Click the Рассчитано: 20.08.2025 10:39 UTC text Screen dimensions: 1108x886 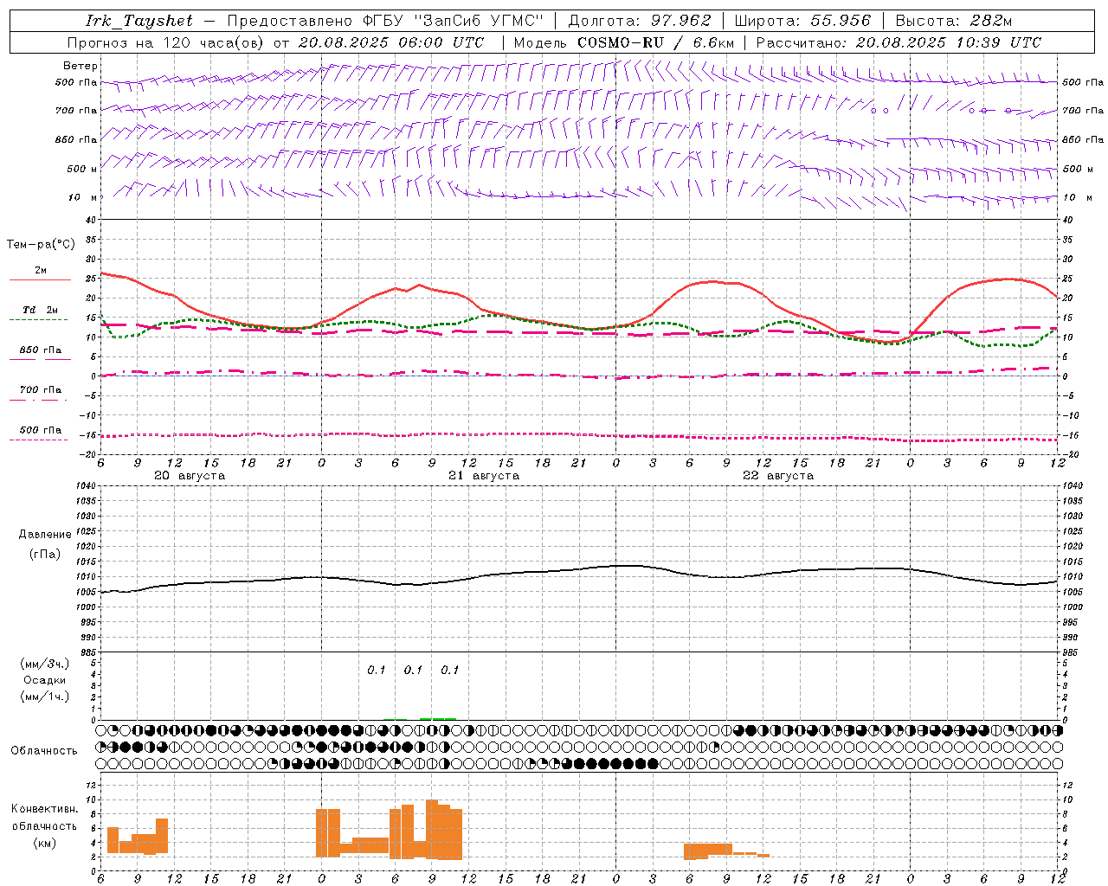pyautogui.click(x=899, y=42)
